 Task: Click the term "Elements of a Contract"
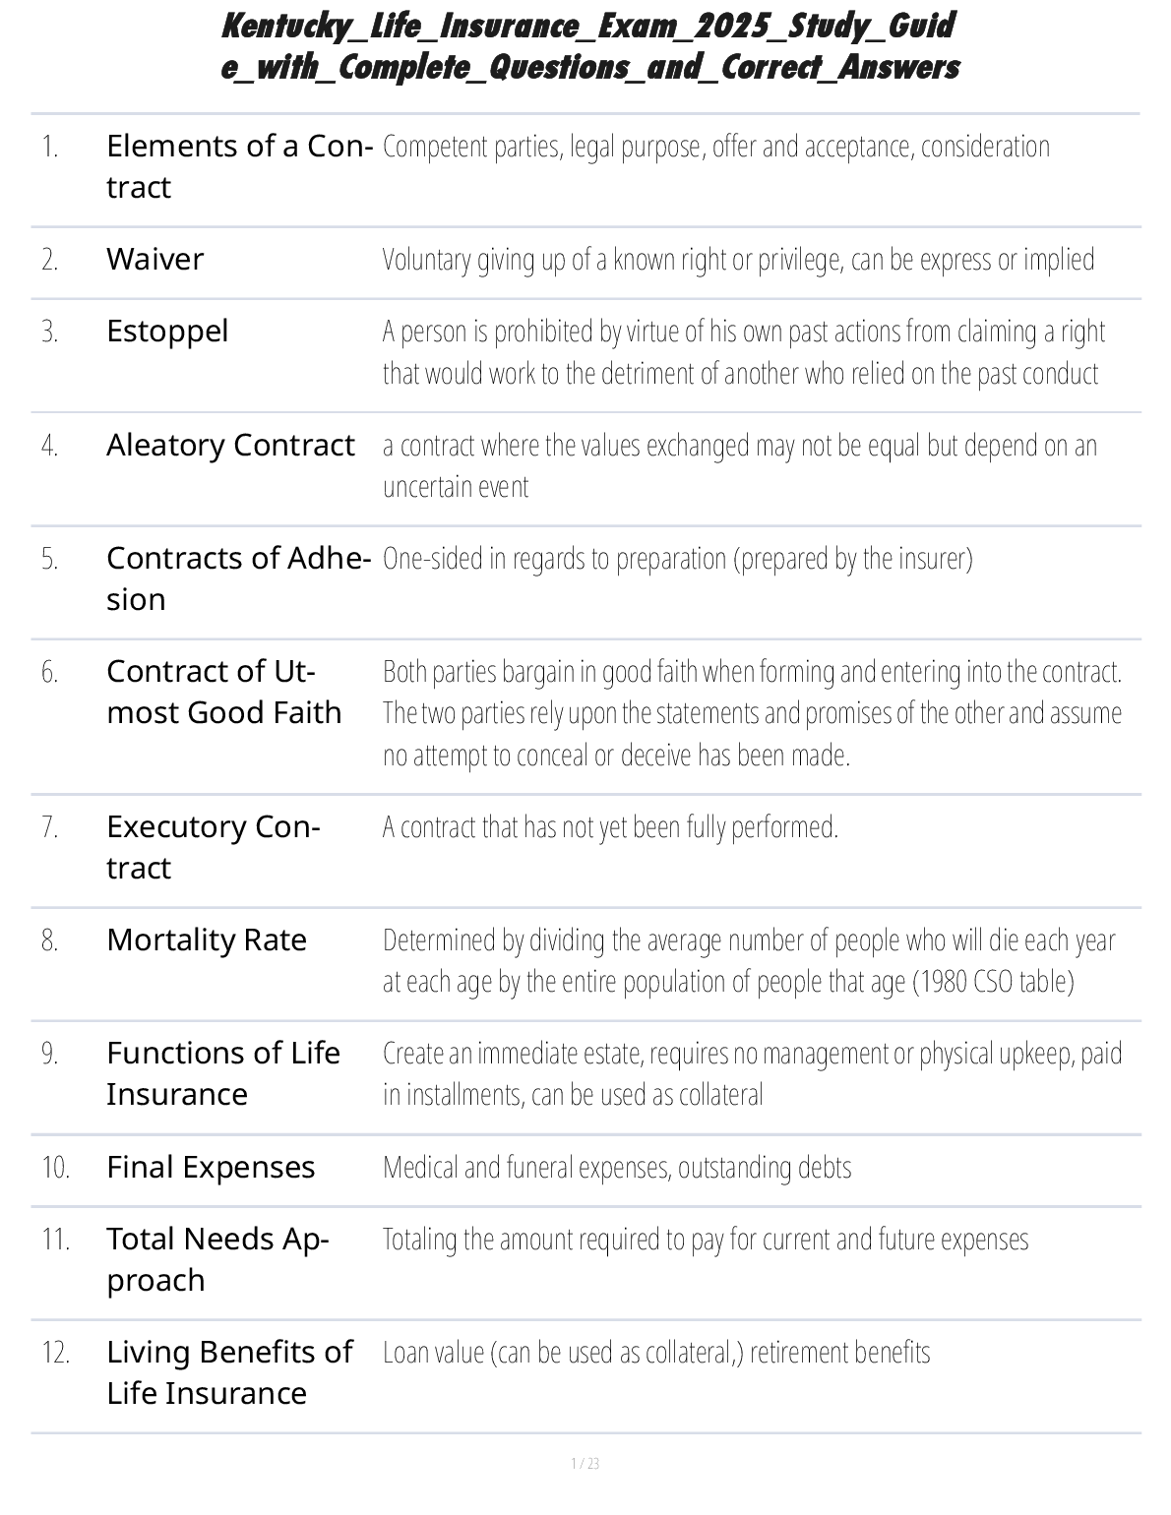tap(238, 166)
